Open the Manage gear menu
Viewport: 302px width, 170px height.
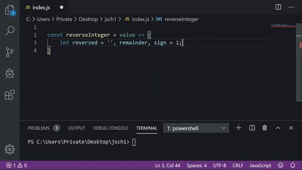pyautogui.click(x=9, y=149)
